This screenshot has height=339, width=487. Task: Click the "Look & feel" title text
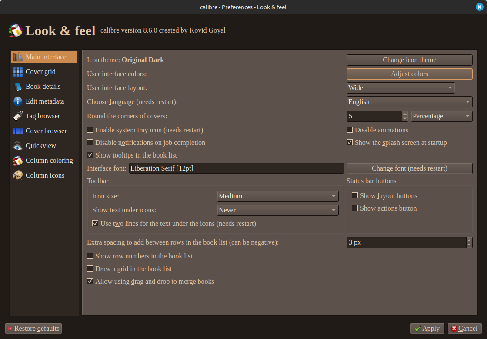(x=60, y=31)
